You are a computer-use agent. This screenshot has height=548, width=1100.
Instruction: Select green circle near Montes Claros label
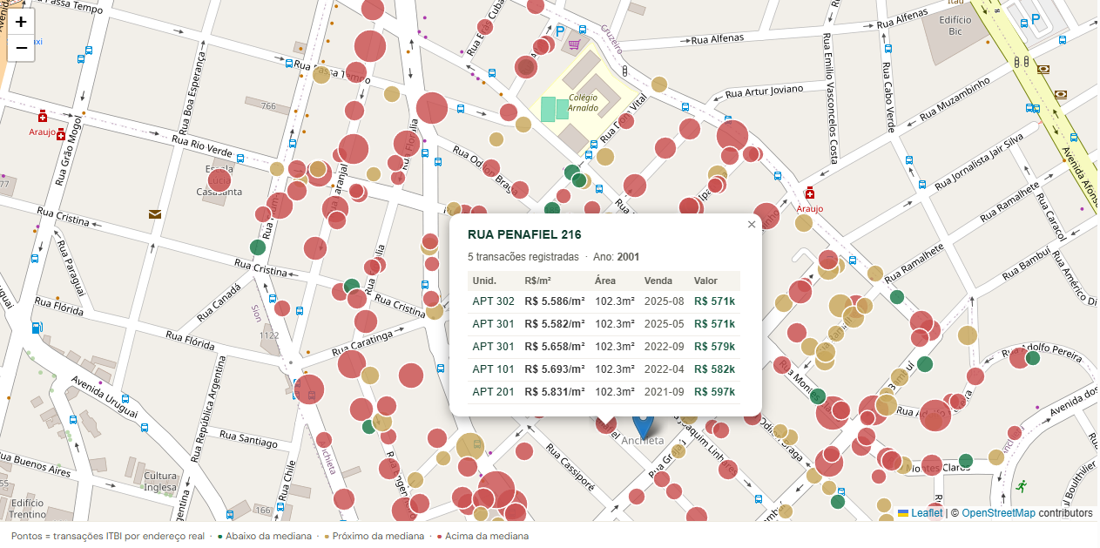point(966,460)
